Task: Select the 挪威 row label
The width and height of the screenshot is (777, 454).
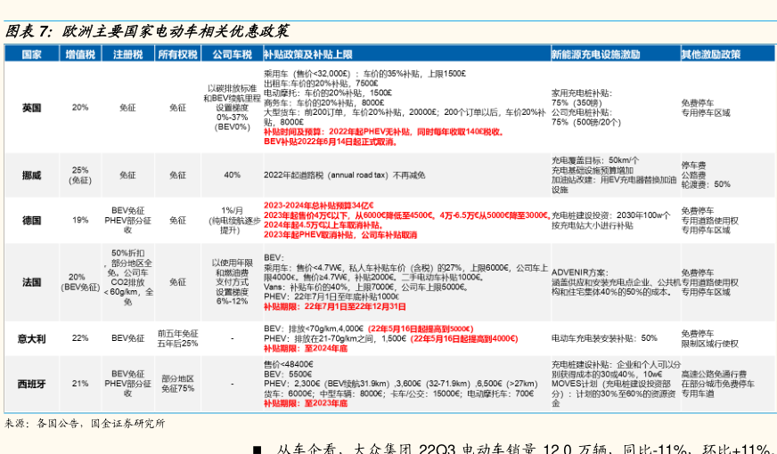Action: tap(32, 174)
